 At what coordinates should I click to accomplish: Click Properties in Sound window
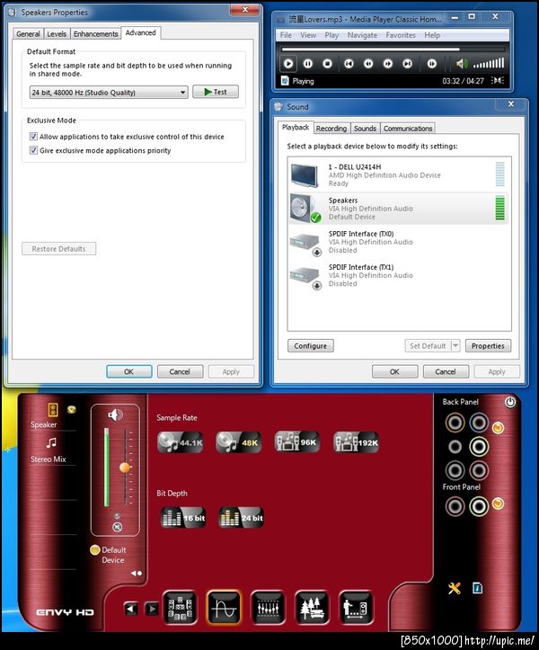pyautogui.click(x=488, y=346)
